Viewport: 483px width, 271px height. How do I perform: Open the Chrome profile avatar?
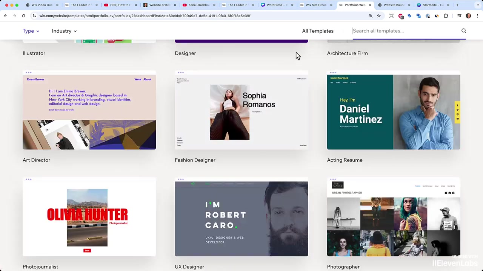click(468, 16)
